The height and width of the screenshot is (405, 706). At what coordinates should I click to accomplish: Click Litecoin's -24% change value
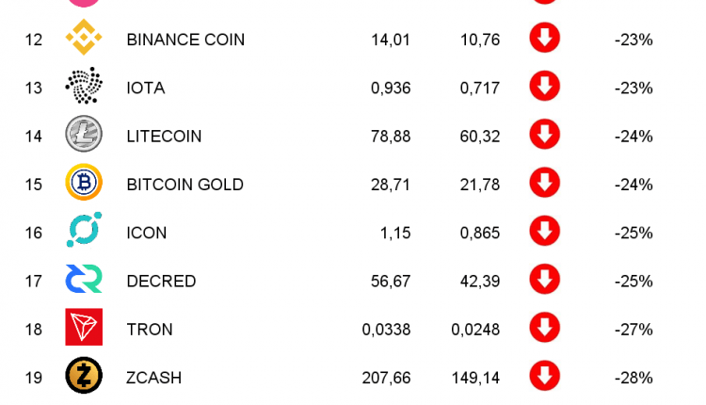[x=634, y=137]
